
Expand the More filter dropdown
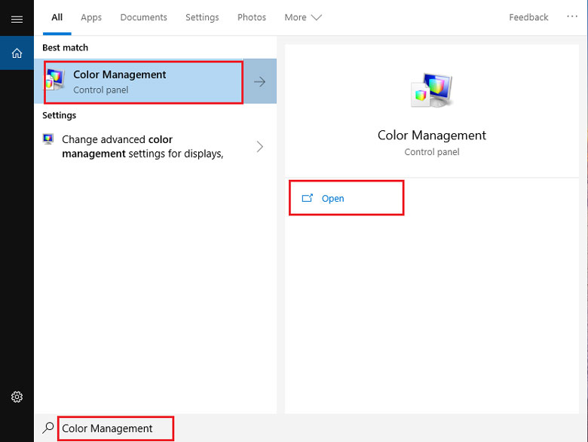tap(302, 17)
